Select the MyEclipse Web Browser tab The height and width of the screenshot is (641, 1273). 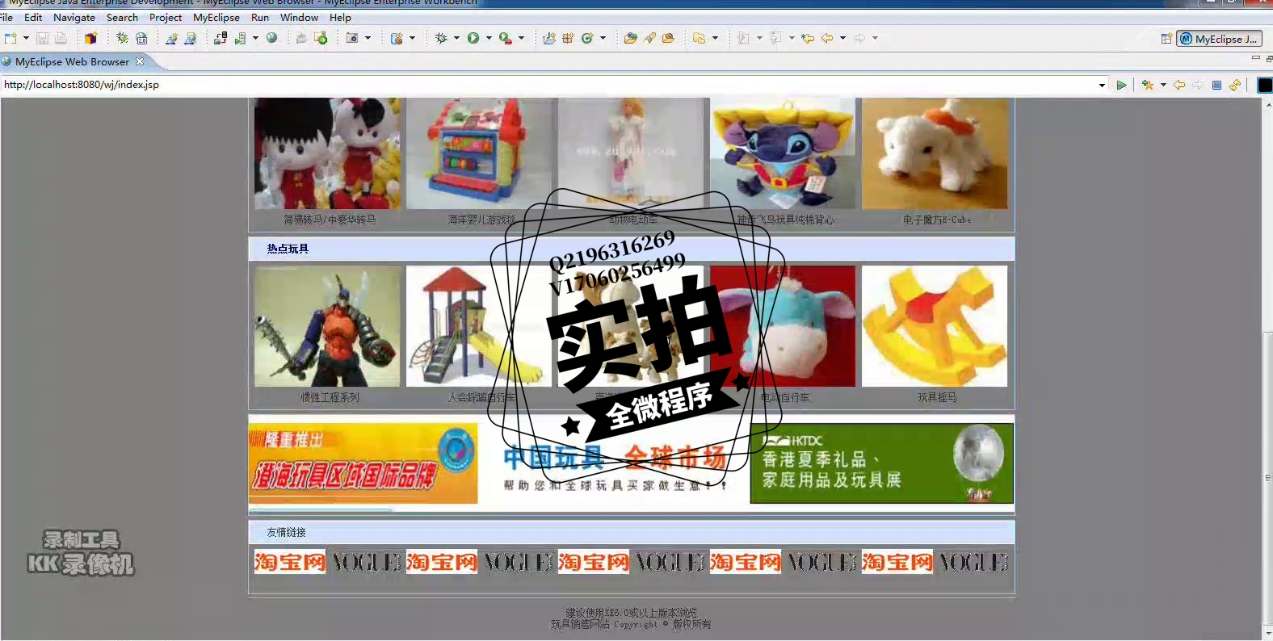72,61
